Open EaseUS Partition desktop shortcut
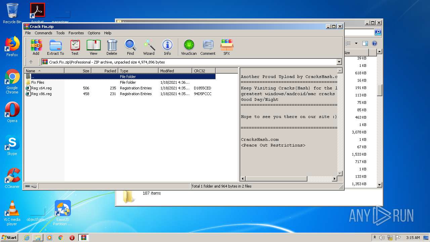 (62, 213)
